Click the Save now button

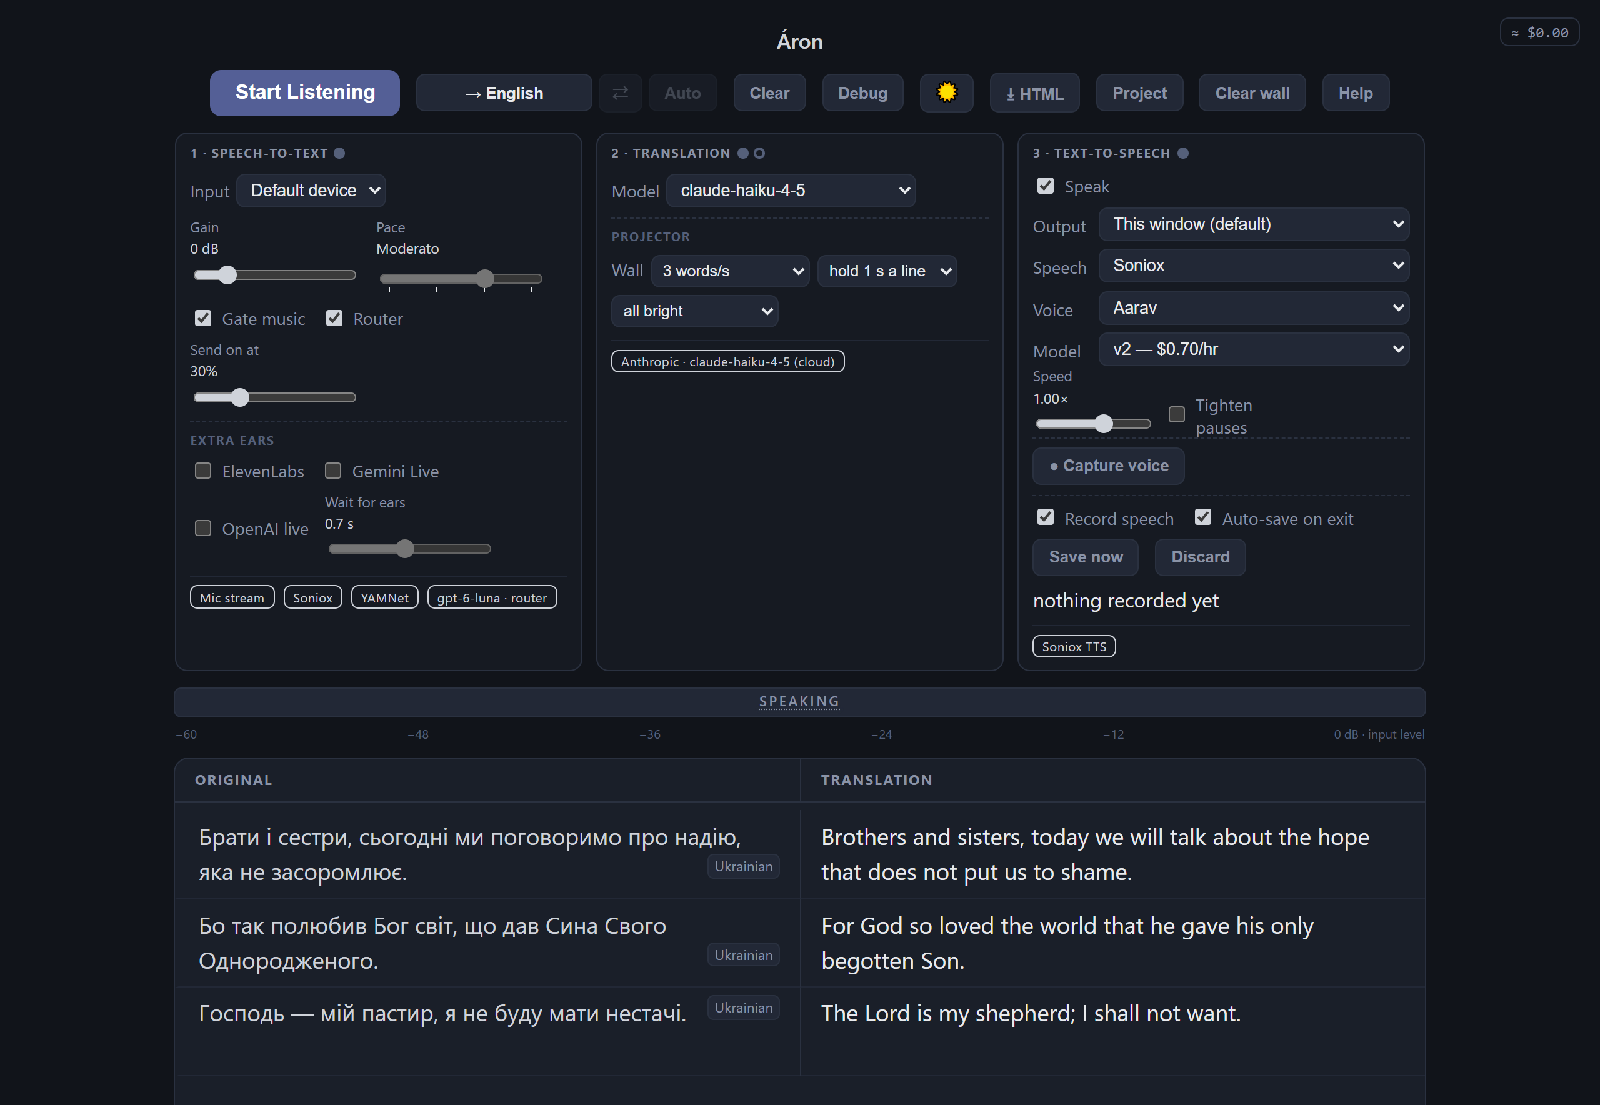click(1086, 557)
